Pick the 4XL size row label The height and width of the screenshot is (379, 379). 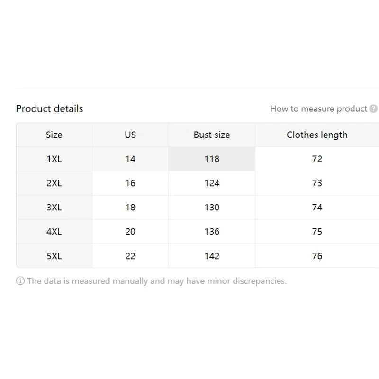tap(54, 232)
